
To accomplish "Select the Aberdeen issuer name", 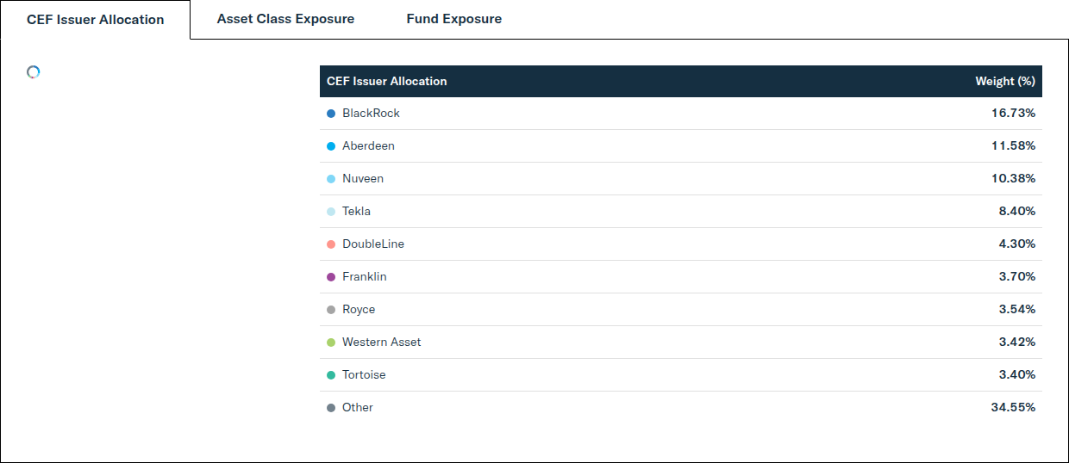I will coord(368,145).
